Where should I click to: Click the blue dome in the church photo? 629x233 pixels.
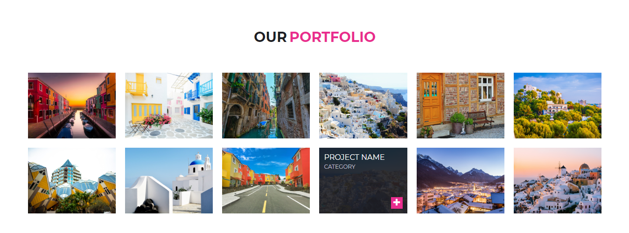point(197,163)
